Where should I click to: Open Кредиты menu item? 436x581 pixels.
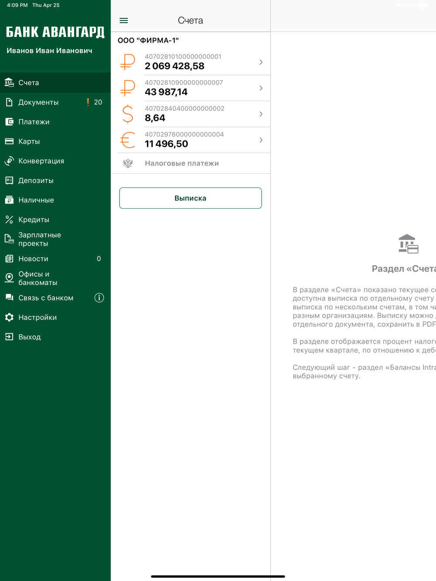coord(55,220)
